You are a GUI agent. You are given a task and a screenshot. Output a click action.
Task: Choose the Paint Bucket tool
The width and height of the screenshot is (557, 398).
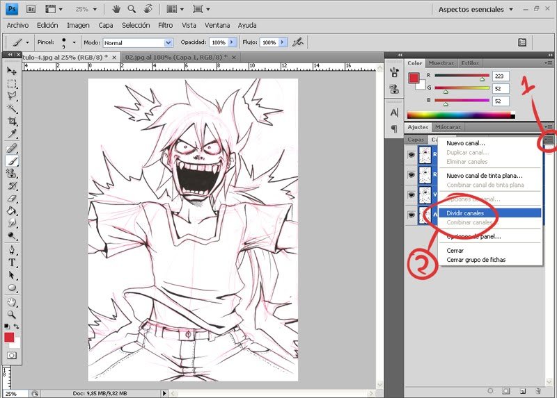point(12,211)
